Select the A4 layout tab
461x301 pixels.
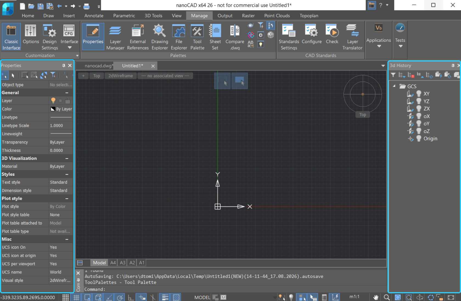point(113,263)
